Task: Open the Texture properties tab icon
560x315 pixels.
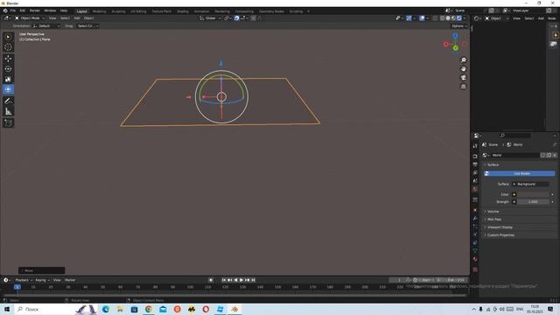Action: click(475, 269)
